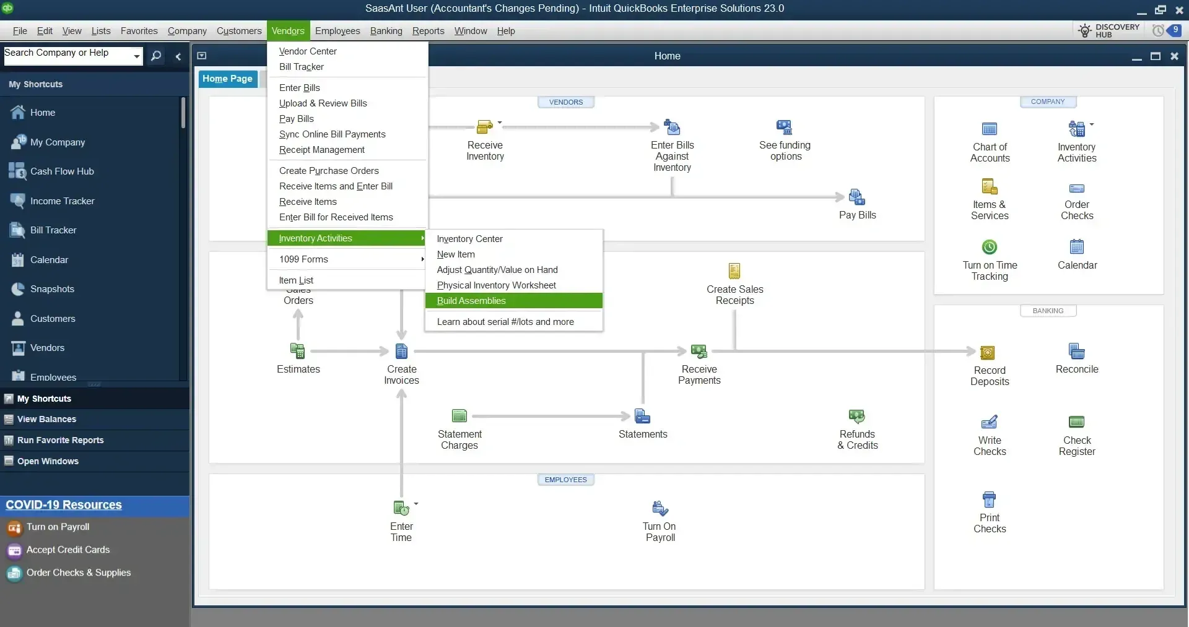Viewport: 1189px width, 627px height.
Task: Open COVID-19 Resources
Action: pyautogui.click(x=63, y=504)
